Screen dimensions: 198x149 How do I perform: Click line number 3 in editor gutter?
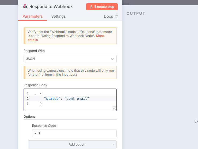coord(28,104)
